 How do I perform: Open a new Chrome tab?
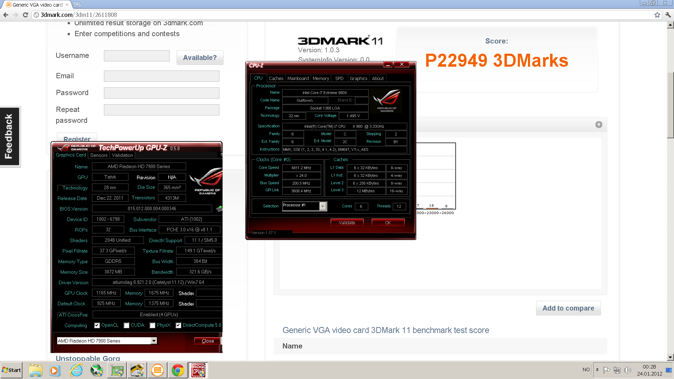tap(77, 5)
